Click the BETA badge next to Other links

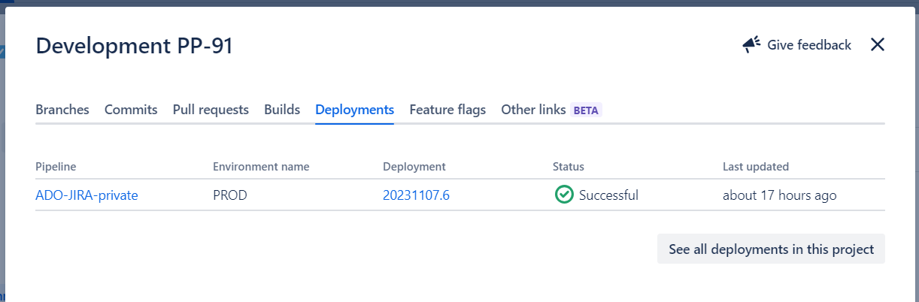(x=586, y=110)
